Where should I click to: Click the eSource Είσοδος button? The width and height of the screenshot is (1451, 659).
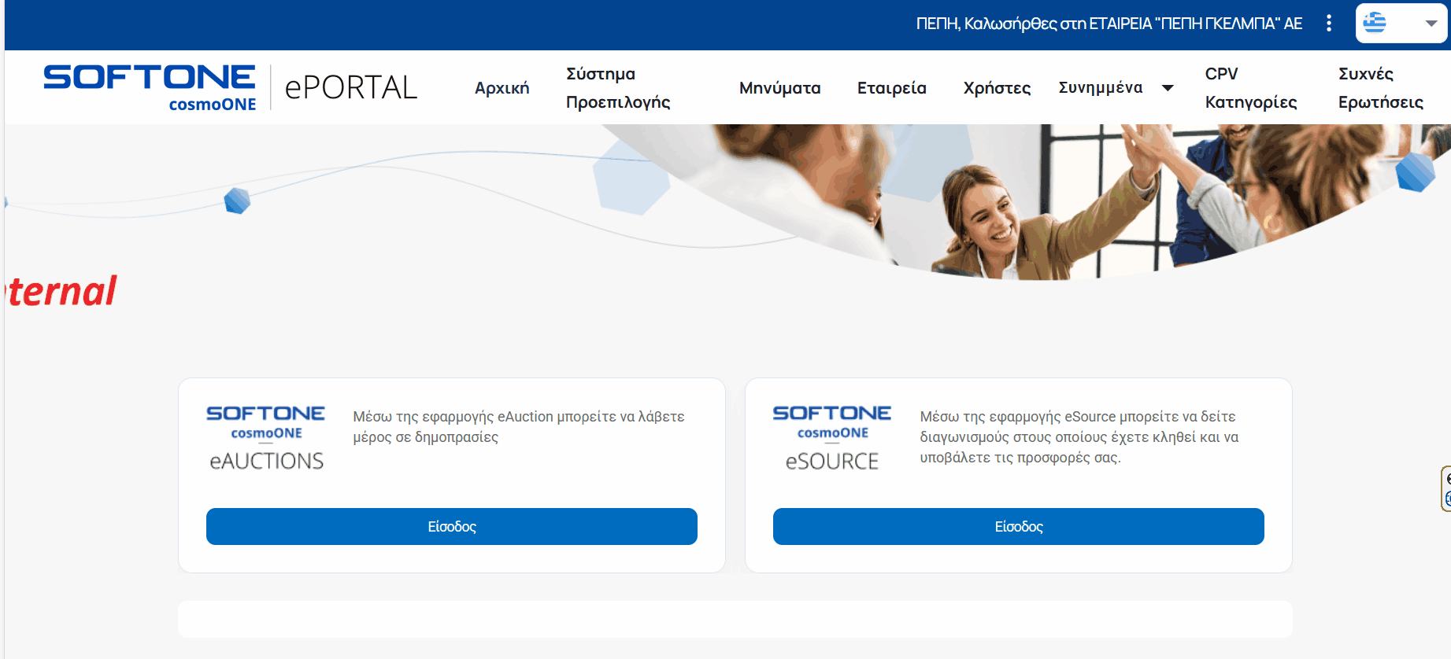(x=1019, y=526)
